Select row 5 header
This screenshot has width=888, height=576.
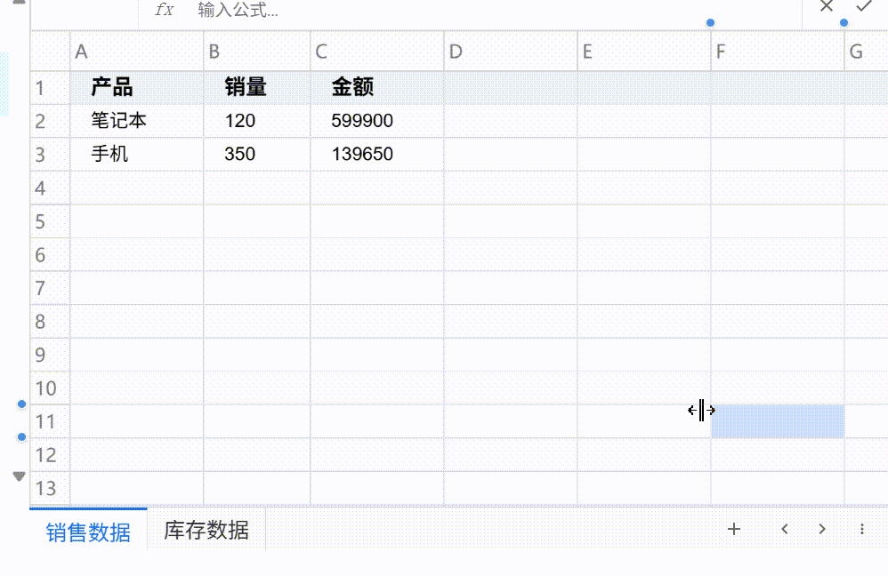(50, 221)
